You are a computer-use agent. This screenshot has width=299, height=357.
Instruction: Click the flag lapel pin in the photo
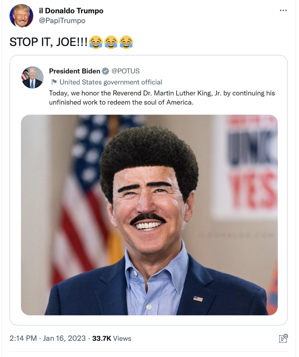[x=198, y=299]
